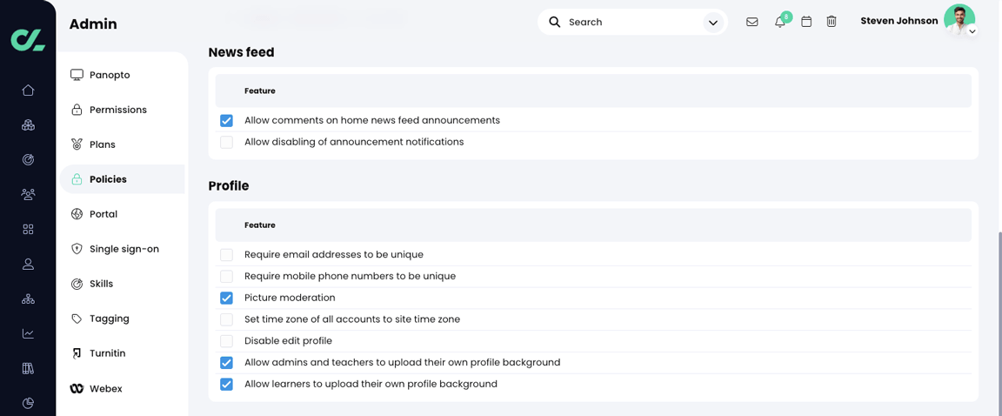Check Require mobile phone numbers to be unique
This screenshot has width=1002, height=416.
point(226,276)
